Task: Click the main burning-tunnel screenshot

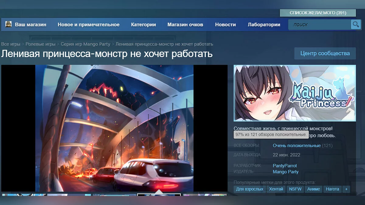Action: click(114, 128)
